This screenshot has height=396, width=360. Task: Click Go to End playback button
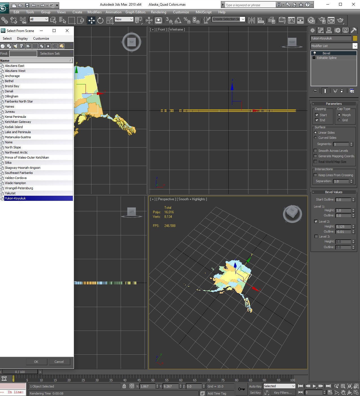tap(328, 386)
